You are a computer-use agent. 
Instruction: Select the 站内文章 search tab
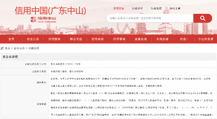(x=175, y=8)
